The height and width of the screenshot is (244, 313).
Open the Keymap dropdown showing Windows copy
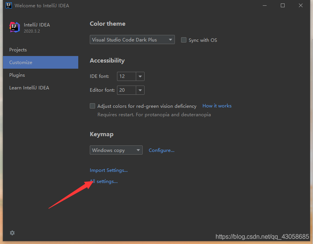pos(116,150)
